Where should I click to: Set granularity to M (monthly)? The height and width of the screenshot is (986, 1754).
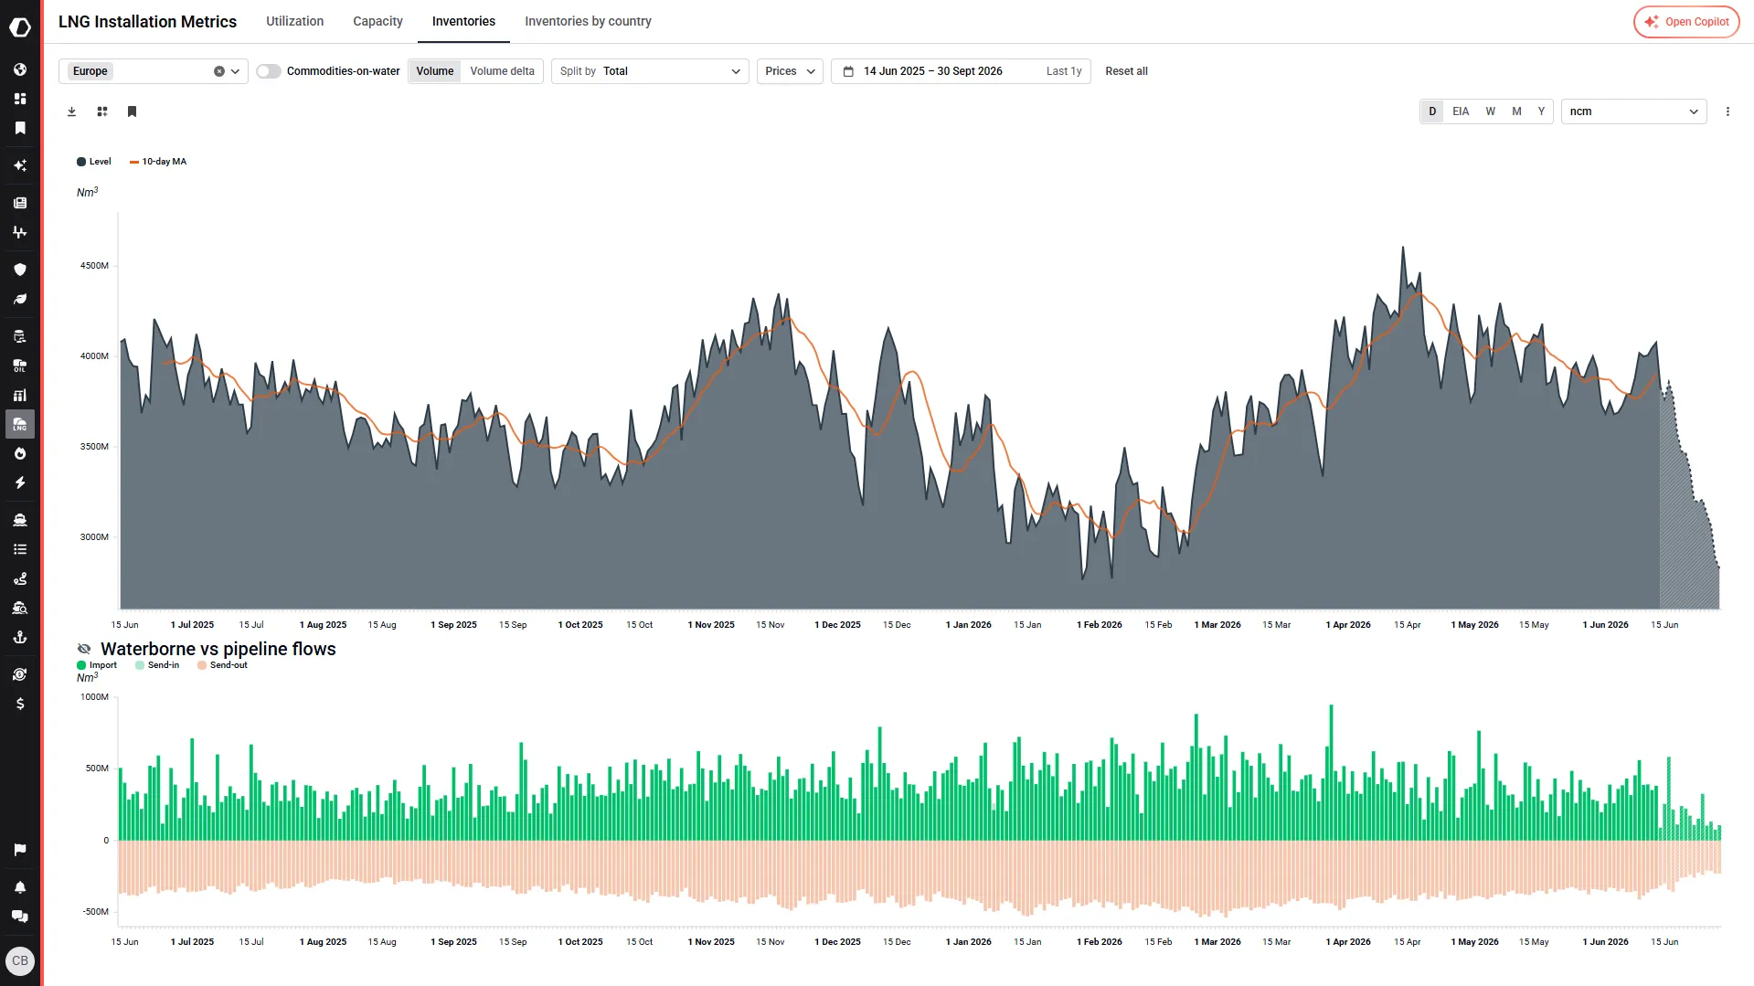pyautogui.click(x=1516, y=111)
